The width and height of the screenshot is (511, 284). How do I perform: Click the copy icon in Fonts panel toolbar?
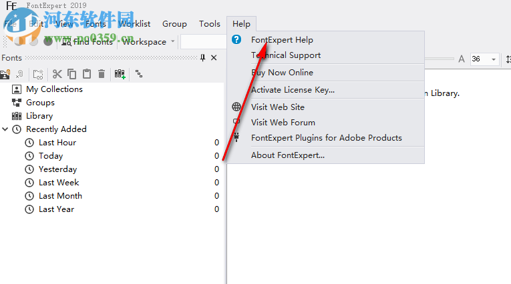click(x=71, y=74)
